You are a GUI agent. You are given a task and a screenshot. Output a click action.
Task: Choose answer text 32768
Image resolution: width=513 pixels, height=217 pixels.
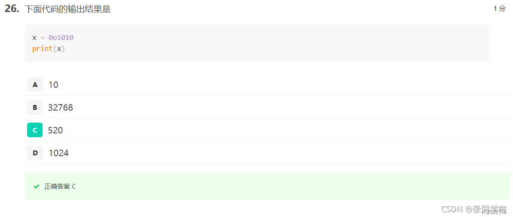[x=61, y=108]
